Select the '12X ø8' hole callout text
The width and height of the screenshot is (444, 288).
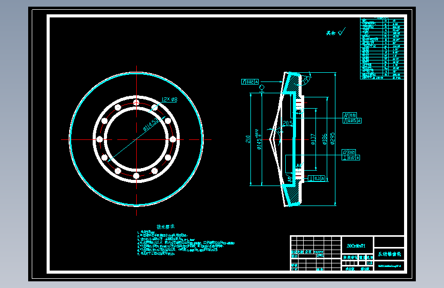click(x=170, y=99)
